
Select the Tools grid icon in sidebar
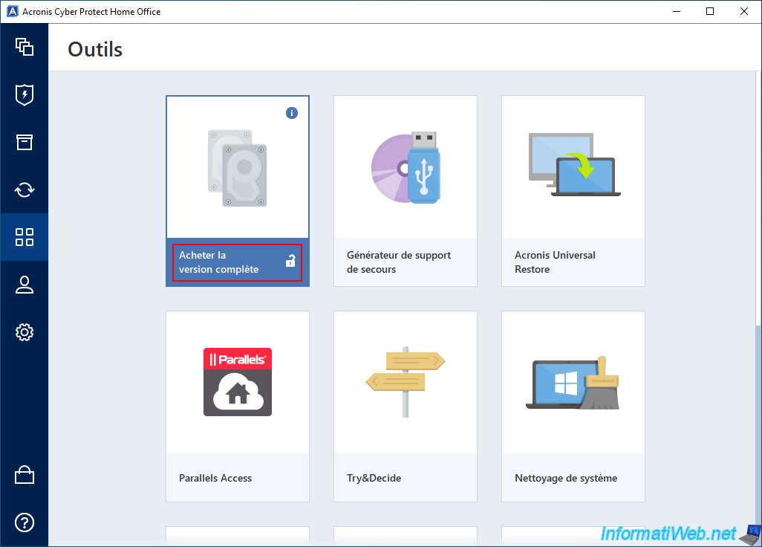25,237
